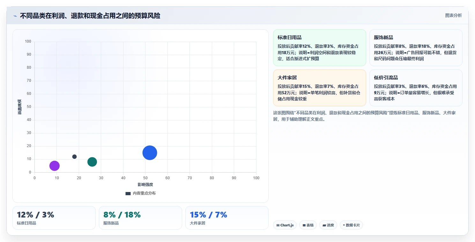This screenshot has height=242, width=475.
Task: Open the 标准日用品 info card
Action: tap(320, 48)
